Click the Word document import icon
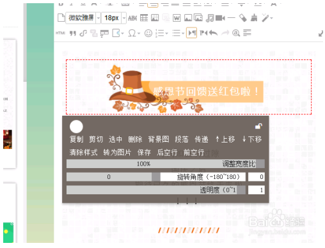The image size is (325, 248). (x=177, y=18)
